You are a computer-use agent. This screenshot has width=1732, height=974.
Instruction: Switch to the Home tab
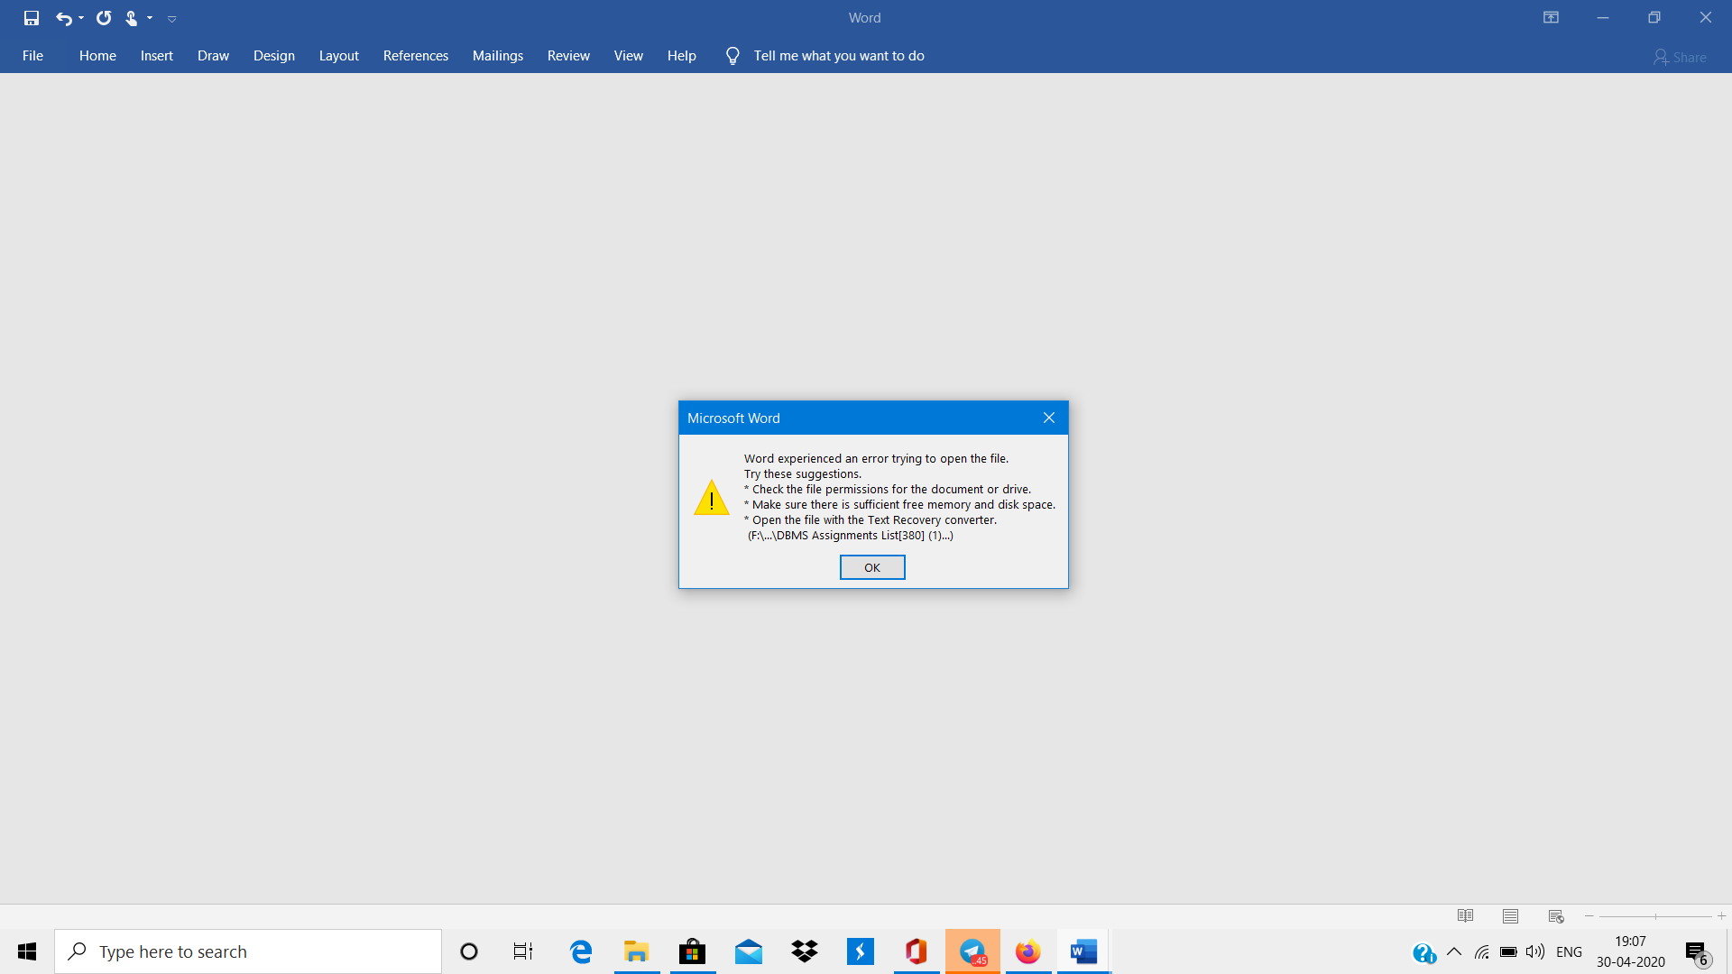tap(97, 56)
